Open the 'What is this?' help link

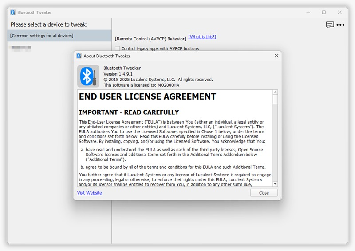pos(202,36)
